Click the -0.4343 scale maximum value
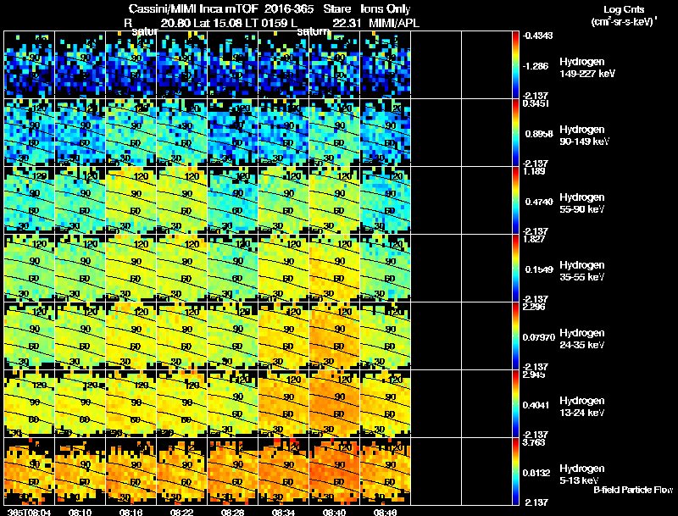Viewport: 678px width, 516px height. pyautogui.click(x=537, y=36)
